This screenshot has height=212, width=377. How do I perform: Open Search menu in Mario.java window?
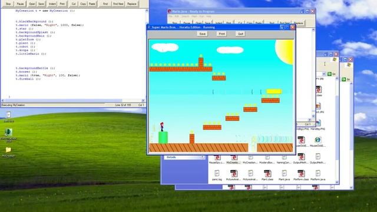tap(185, 16)
